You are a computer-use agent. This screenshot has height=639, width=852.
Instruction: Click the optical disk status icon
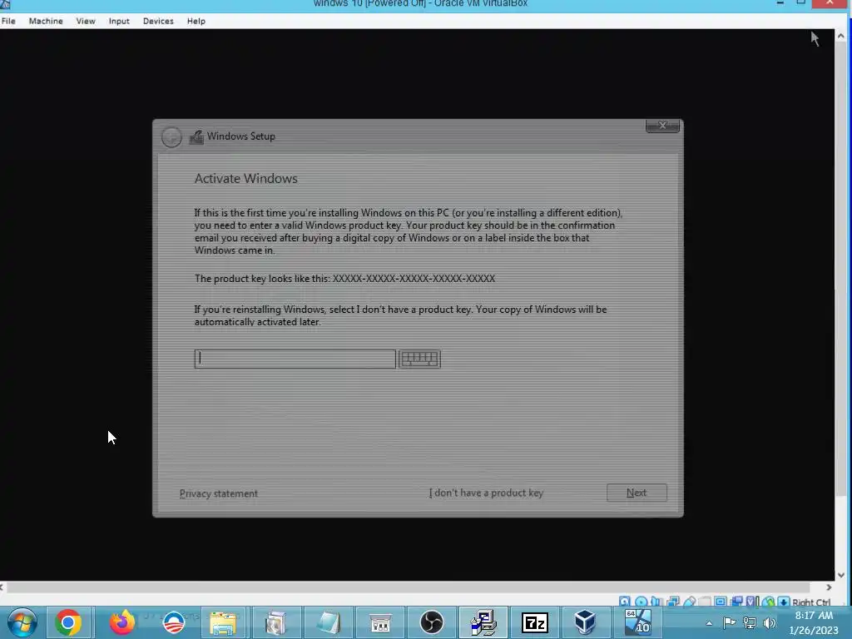tap(641, 602)
